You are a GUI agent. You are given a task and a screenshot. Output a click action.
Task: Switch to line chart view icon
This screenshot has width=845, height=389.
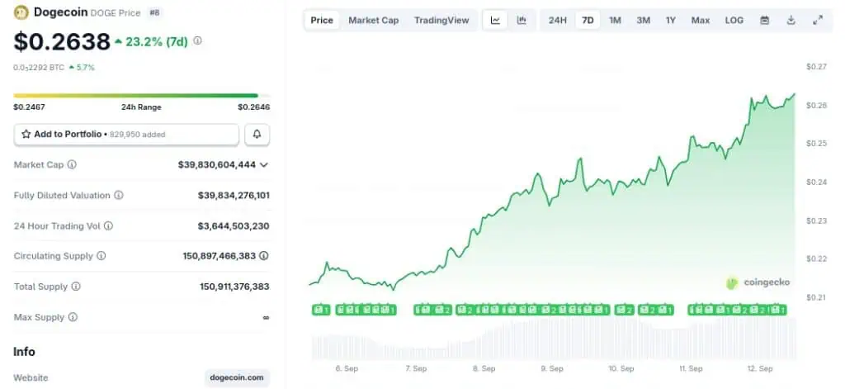coord(495,21)
